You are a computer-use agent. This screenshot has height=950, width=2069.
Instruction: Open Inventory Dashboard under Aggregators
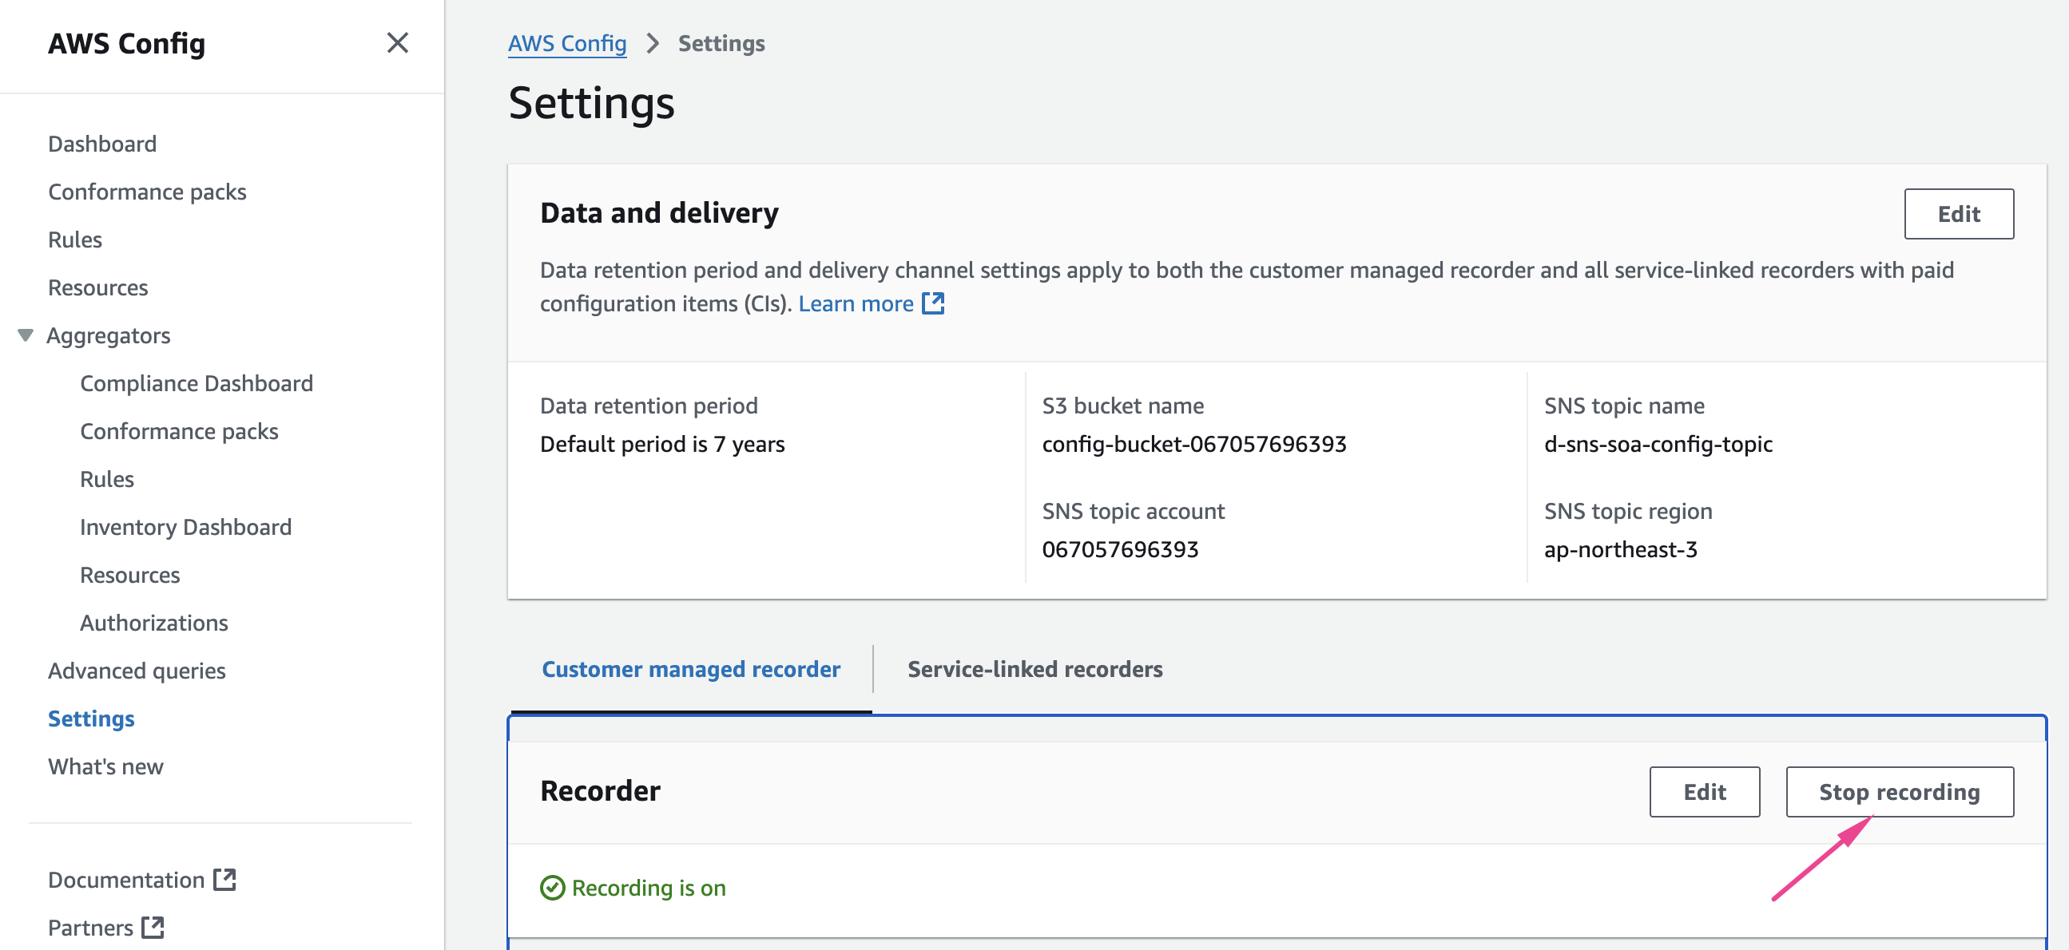185,526
